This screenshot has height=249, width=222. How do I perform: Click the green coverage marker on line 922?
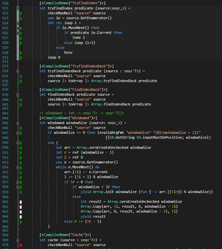(21, 13)
